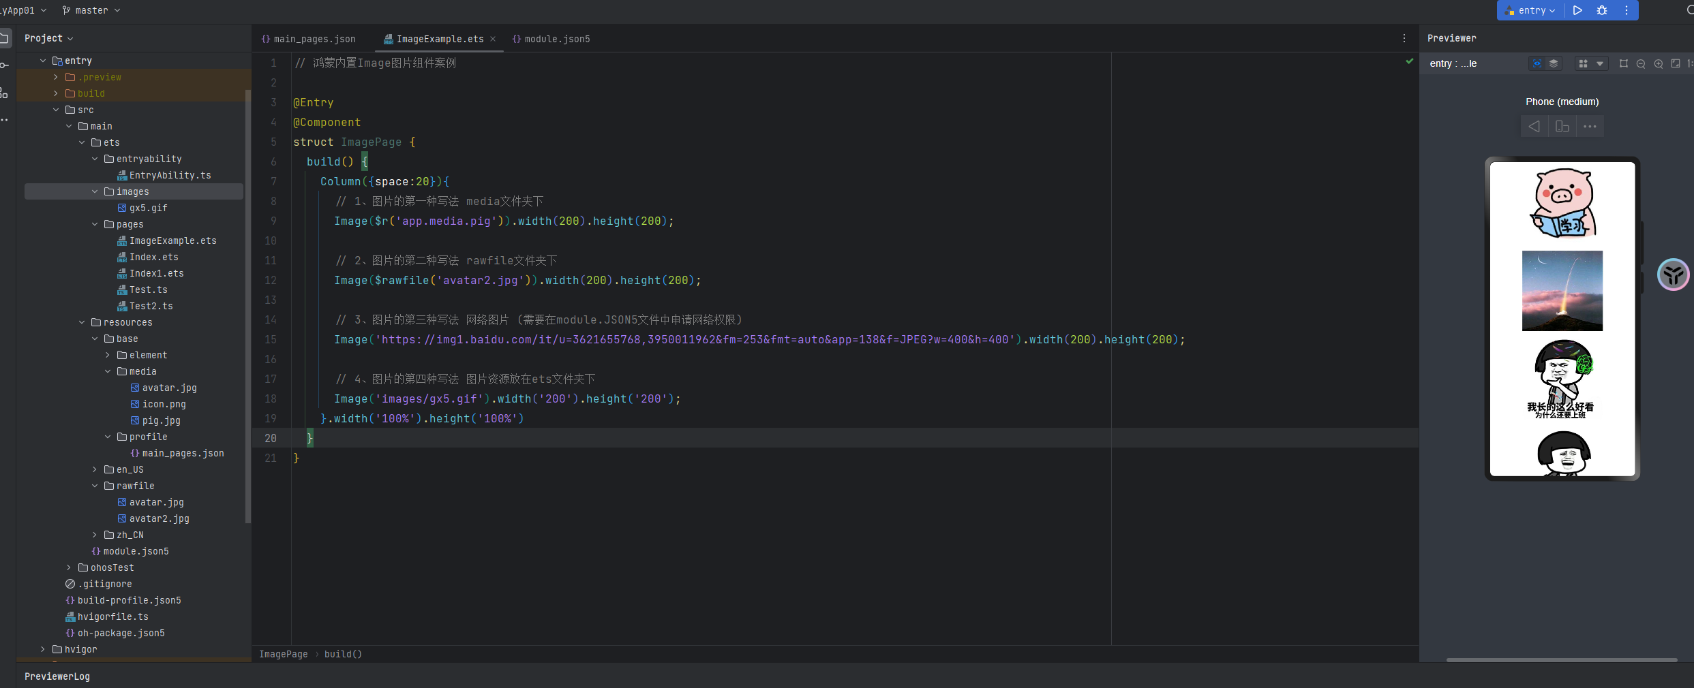Run the entry configuration with play icon
Screen dimensions: 1694x688
[1577, 10]
